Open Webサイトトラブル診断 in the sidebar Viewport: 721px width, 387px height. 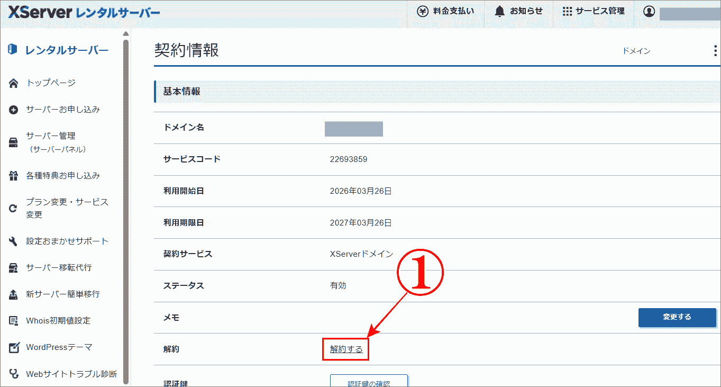[71, 374]
